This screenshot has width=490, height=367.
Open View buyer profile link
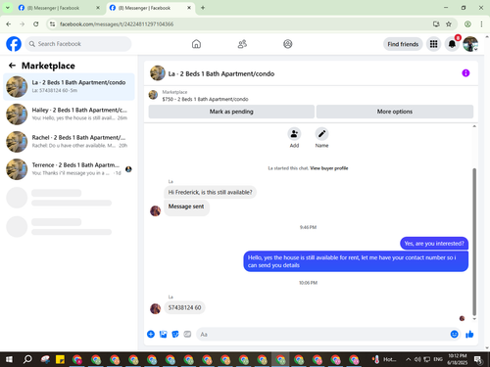tap(329, 168)
